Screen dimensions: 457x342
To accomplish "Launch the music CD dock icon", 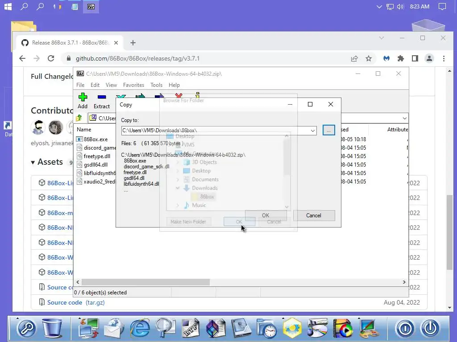I will click(x=317, y=328).
